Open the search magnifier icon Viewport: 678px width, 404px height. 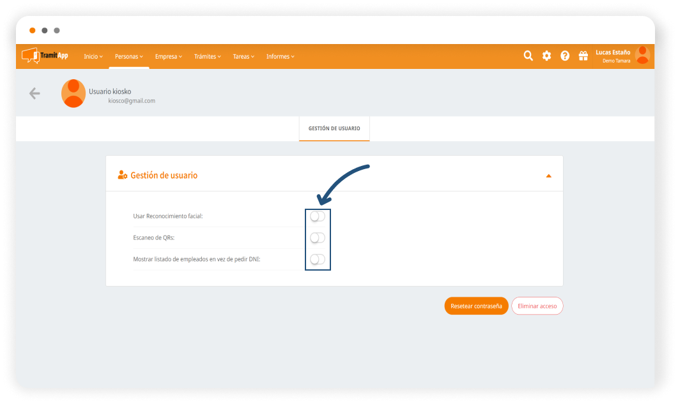click(528, 56)
